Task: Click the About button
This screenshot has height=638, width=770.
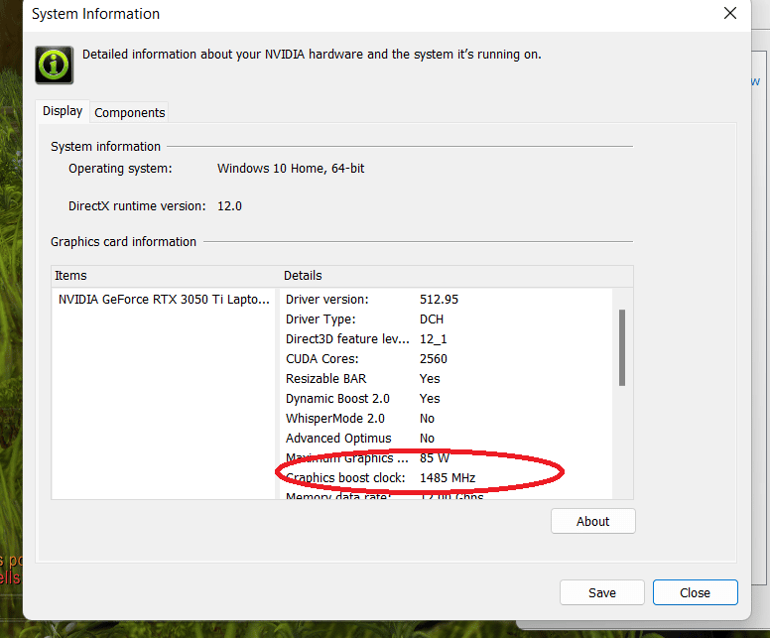Action: (x=592, y=521)
